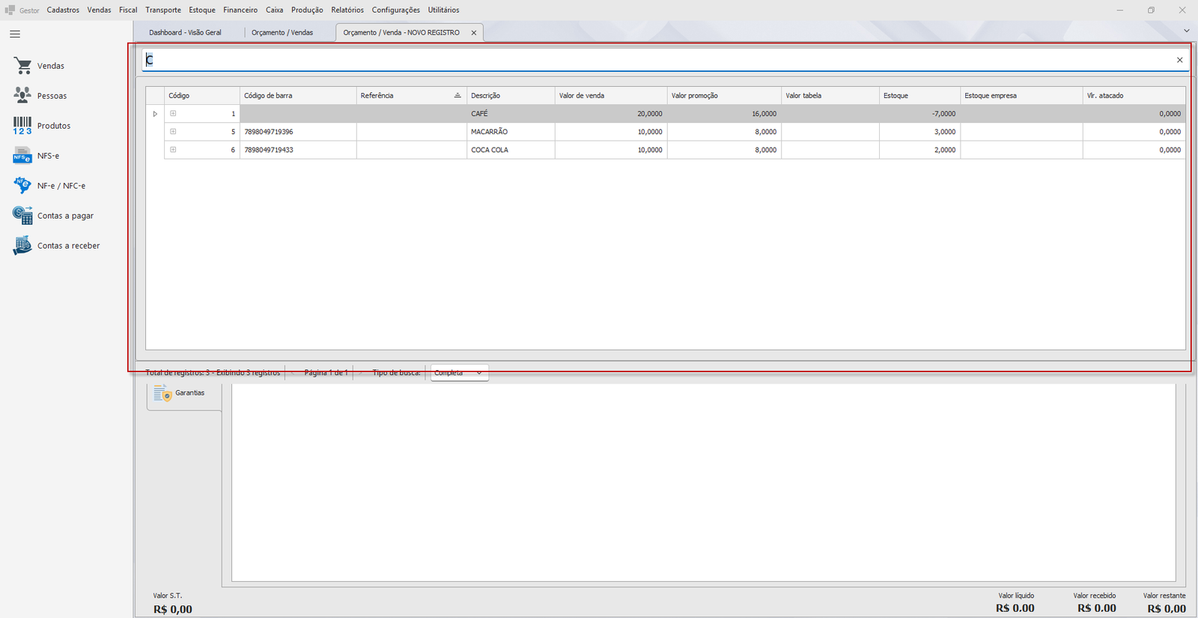Click the CAFÉ promo price 16,0000
This screenshot has width=1198, height=618.
[x=724, y=114]
